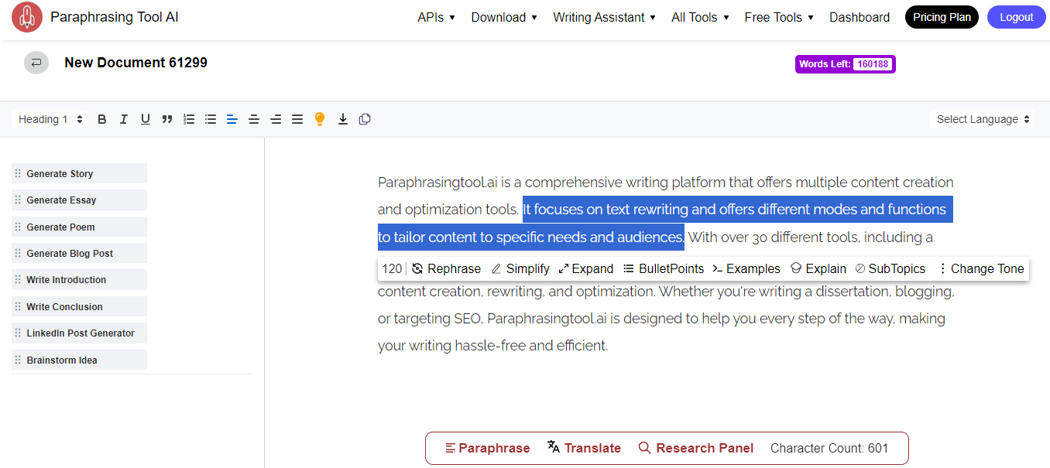
Task: Open the All Tools menu
Action: (x=700, y=17)
